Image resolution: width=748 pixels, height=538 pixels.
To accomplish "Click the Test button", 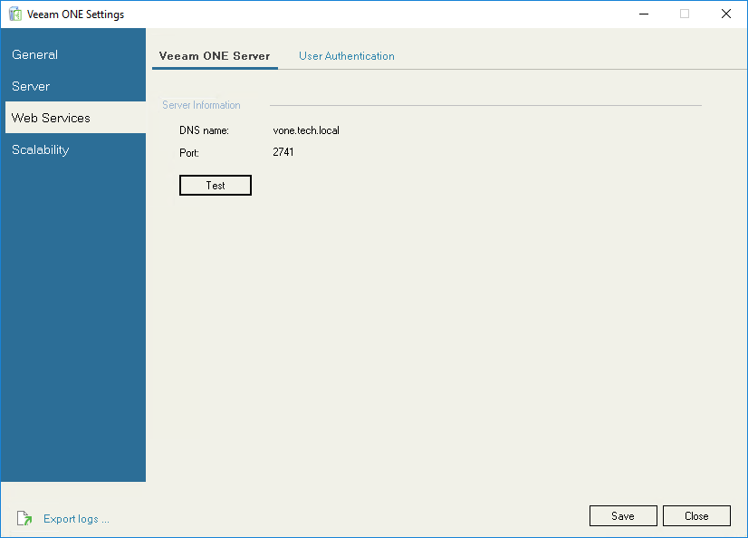I will click(x=215, y=185).
